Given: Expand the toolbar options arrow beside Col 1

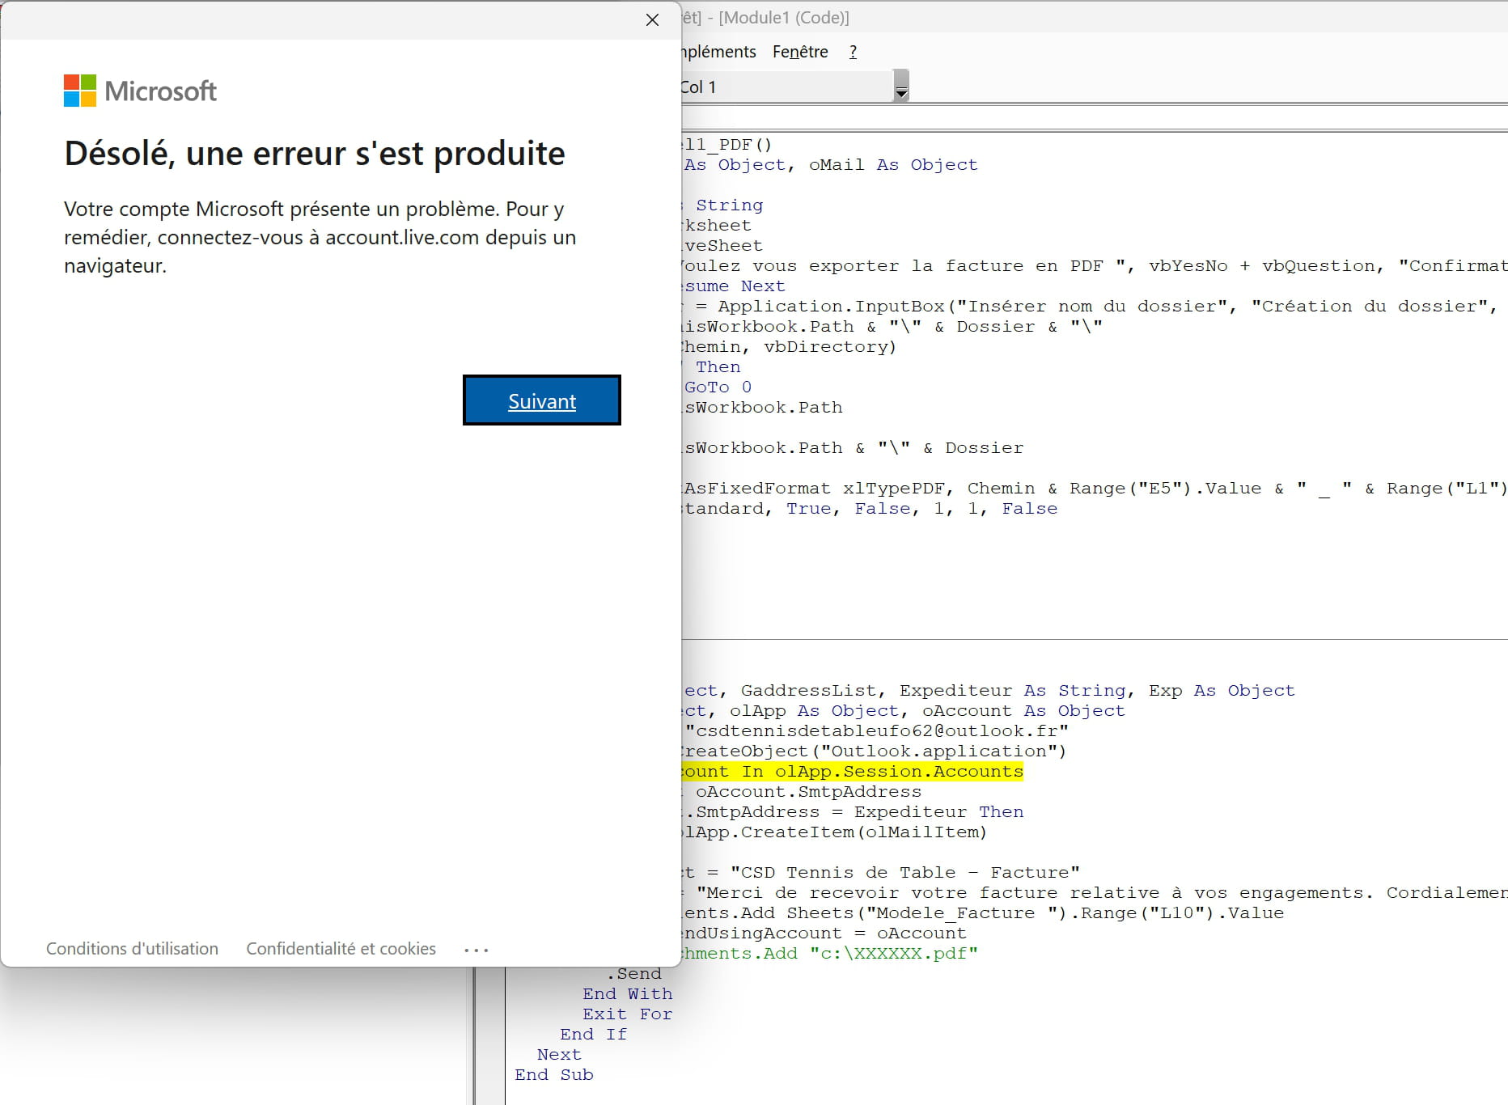Looking at the screenshot, I should pos(900,87).
